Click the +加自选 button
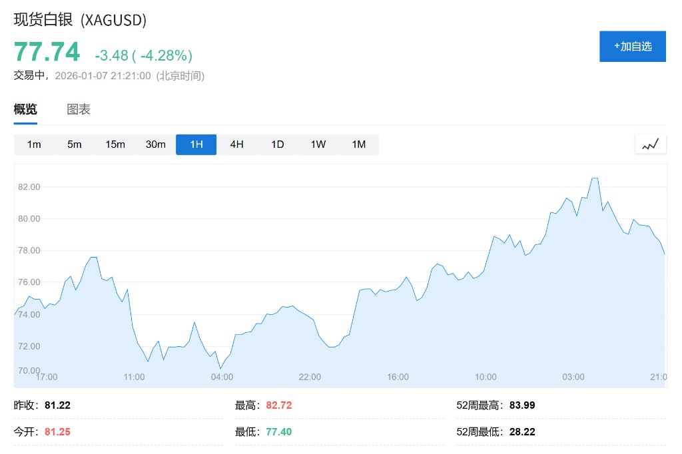 pyautogui.click(x=632, y=47)
